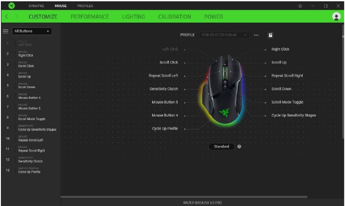Click the Razer logo icon

12,6
